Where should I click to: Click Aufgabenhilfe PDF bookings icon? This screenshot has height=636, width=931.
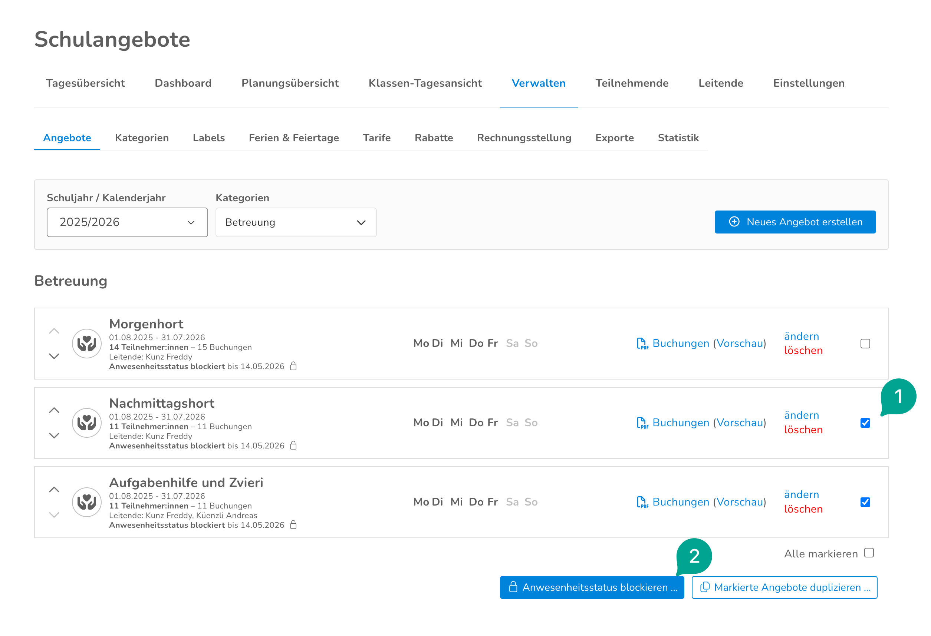pyautogui.click(x=642, y=502)
